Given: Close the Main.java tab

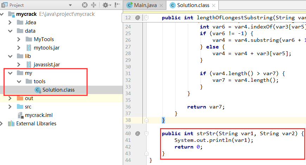Looking at the screenshot, I should [x=161, y=6].
